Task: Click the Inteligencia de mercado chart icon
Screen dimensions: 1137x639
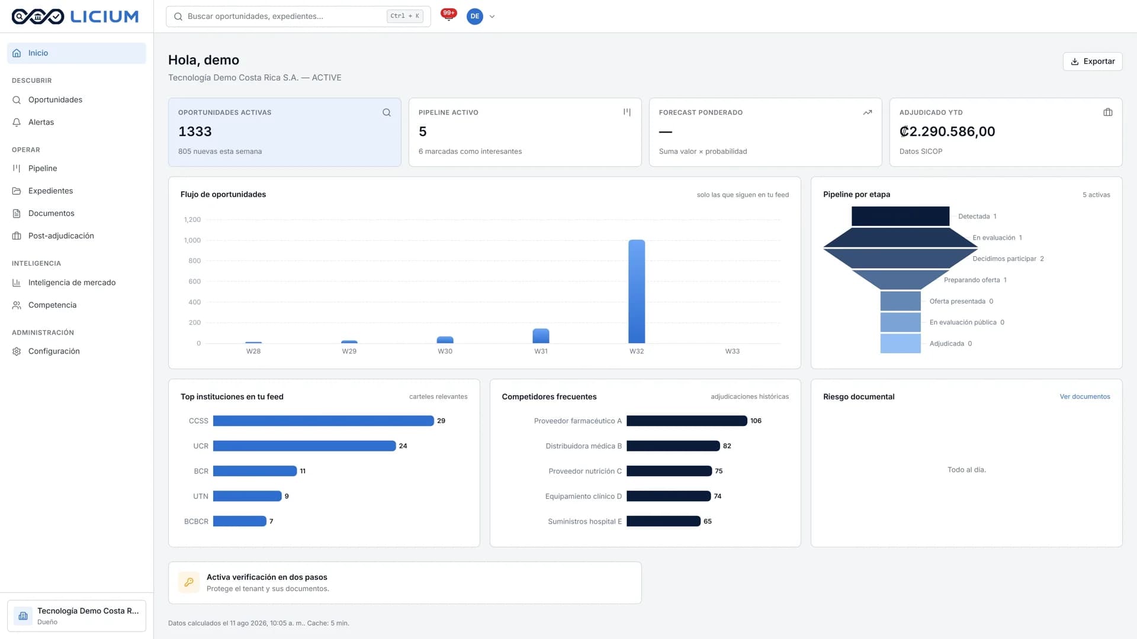Action: pos(17,283)
